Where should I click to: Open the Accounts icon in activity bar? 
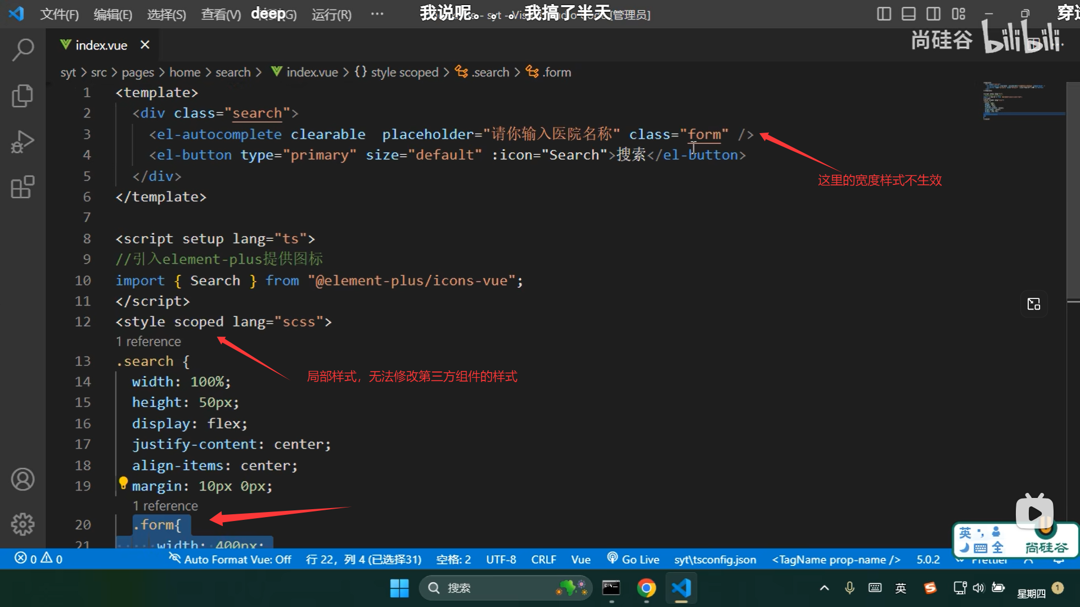pos(22,479)
